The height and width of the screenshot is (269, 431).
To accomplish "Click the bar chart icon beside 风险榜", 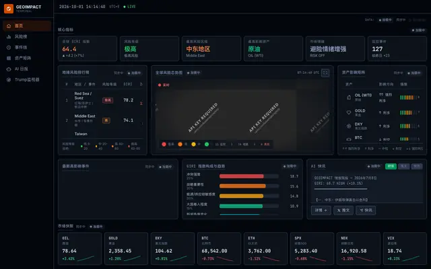I will (9, 36).
